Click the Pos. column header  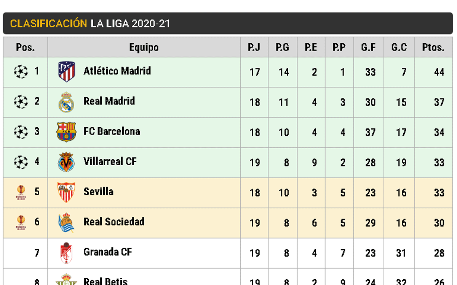click(x=26, y=47)
